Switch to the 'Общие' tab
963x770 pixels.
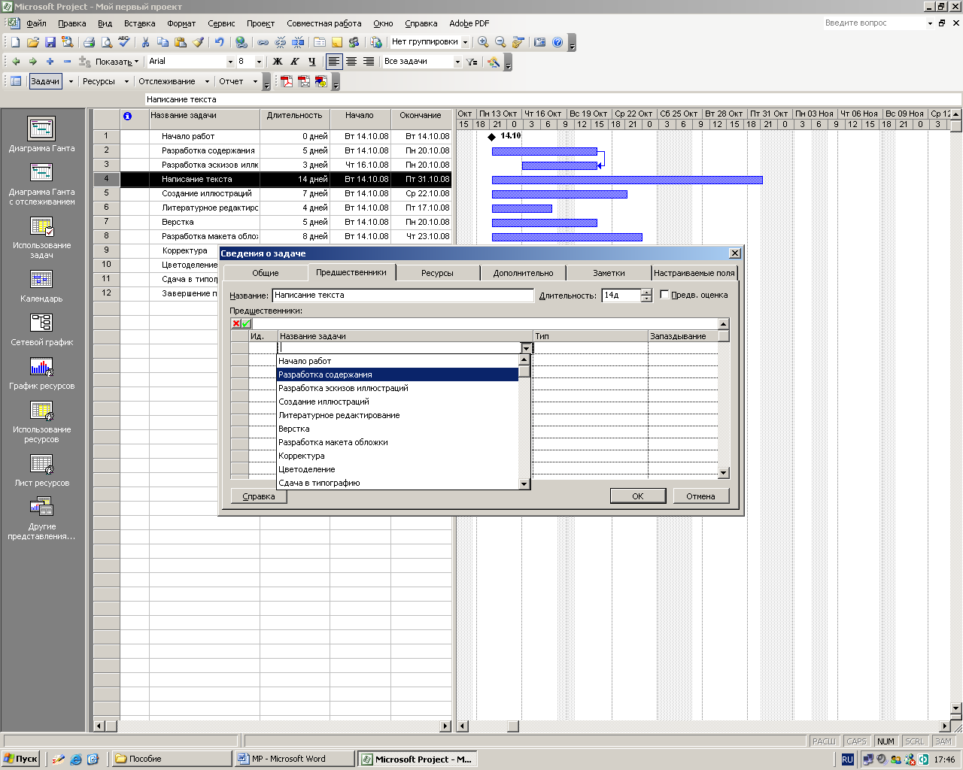point(265,273)
